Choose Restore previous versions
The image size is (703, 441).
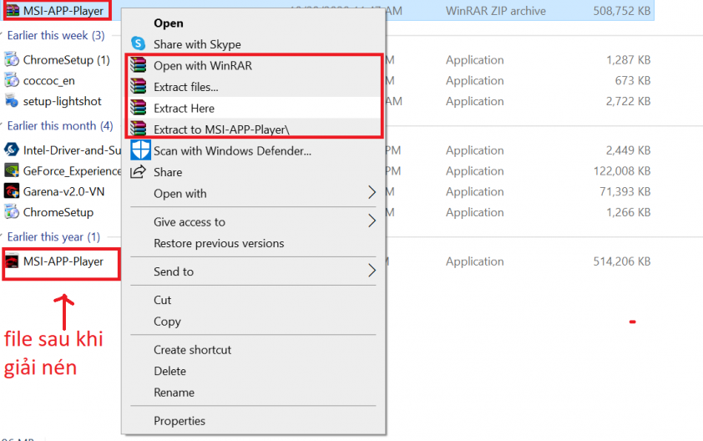coord(219,243)
